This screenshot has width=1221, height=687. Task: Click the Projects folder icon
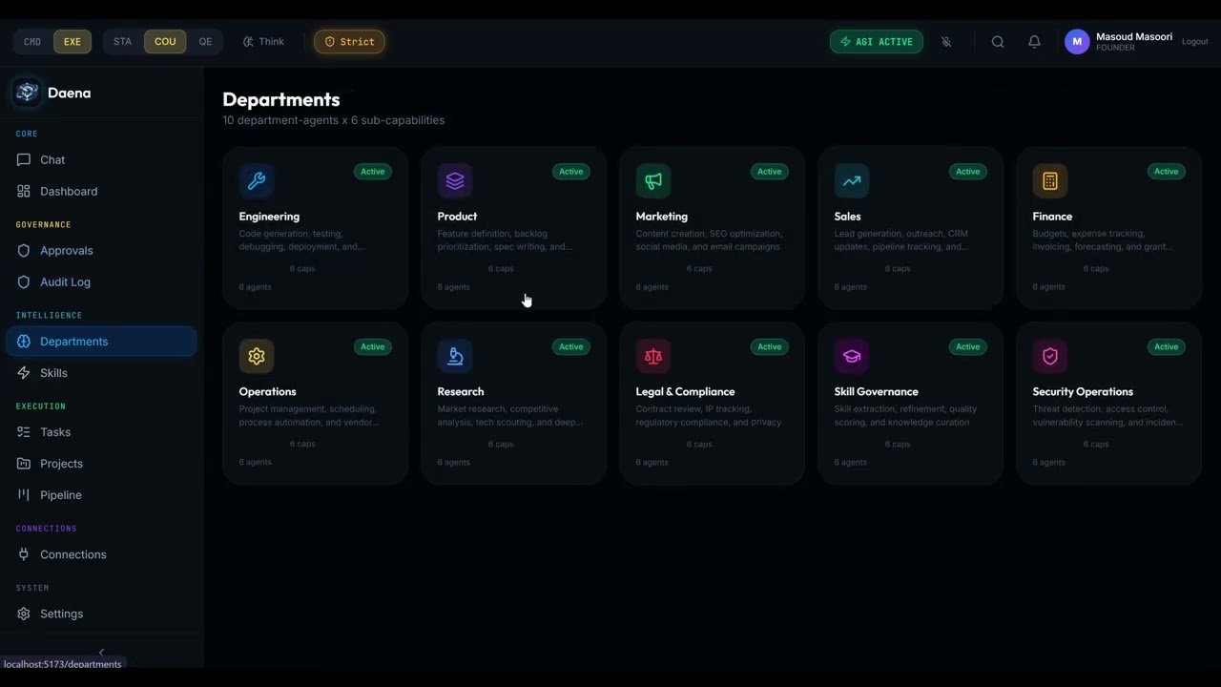24,464
